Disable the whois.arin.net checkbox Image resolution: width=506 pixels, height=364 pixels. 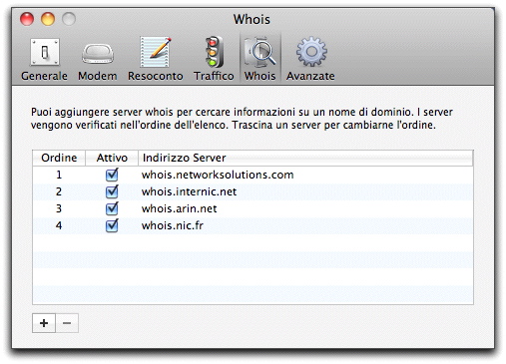click(112, 208)
